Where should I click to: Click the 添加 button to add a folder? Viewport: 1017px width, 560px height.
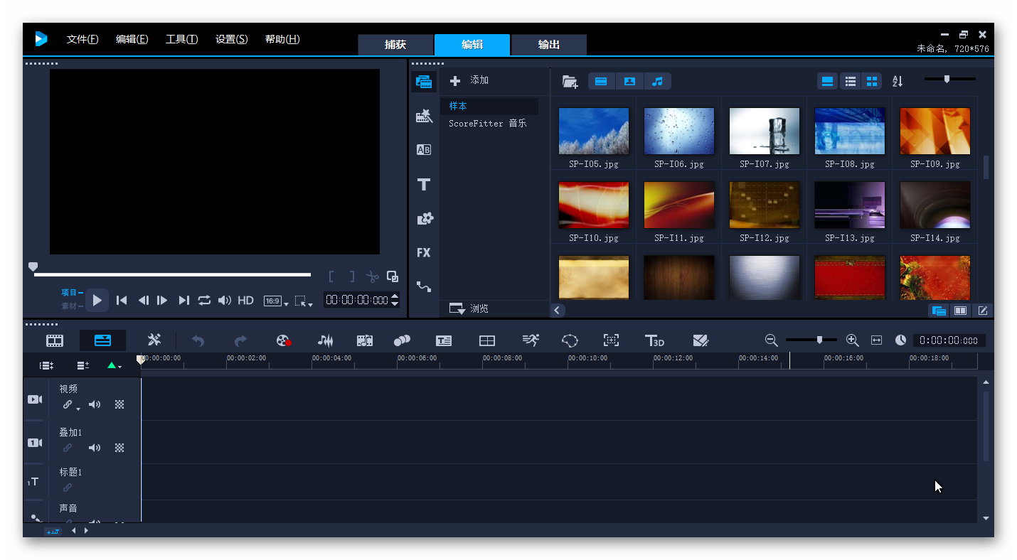coord(470,80)
